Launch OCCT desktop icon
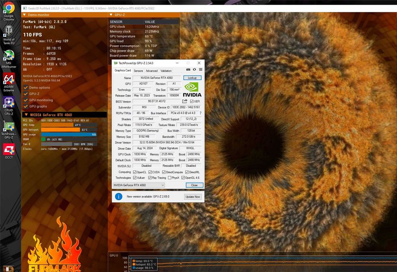 click(9, 151)
